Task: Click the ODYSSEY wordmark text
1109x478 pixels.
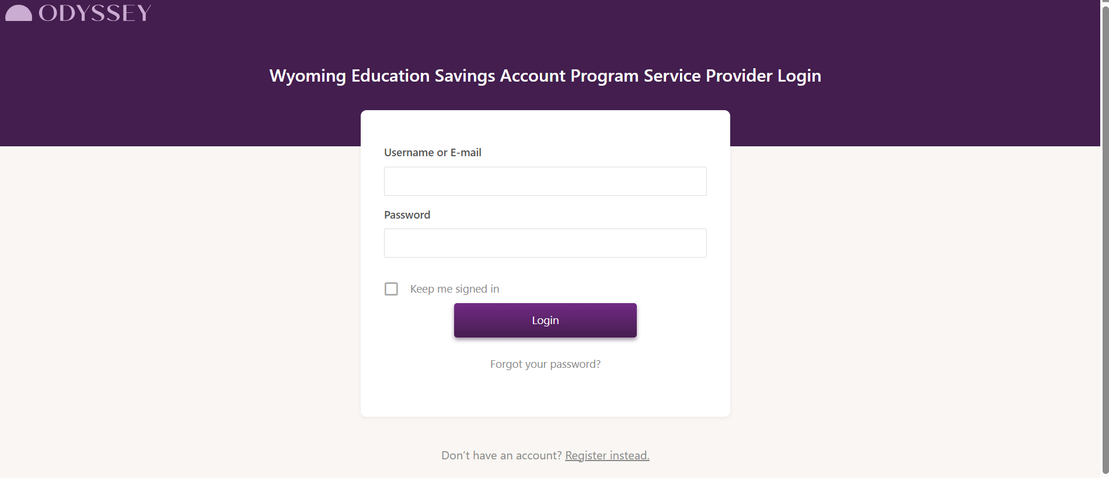Action: click(x=95, y=13)
